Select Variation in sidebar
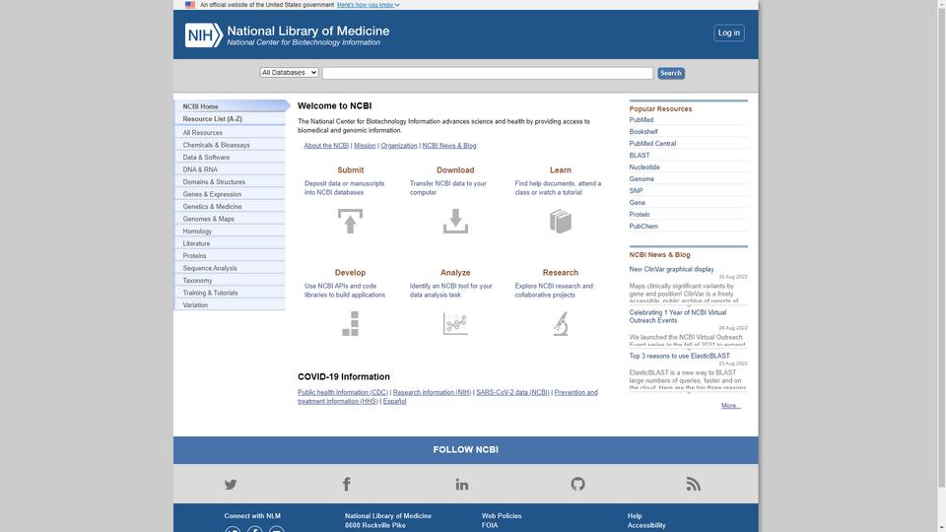This screenshot has width=946, height=532. (230, 305)
